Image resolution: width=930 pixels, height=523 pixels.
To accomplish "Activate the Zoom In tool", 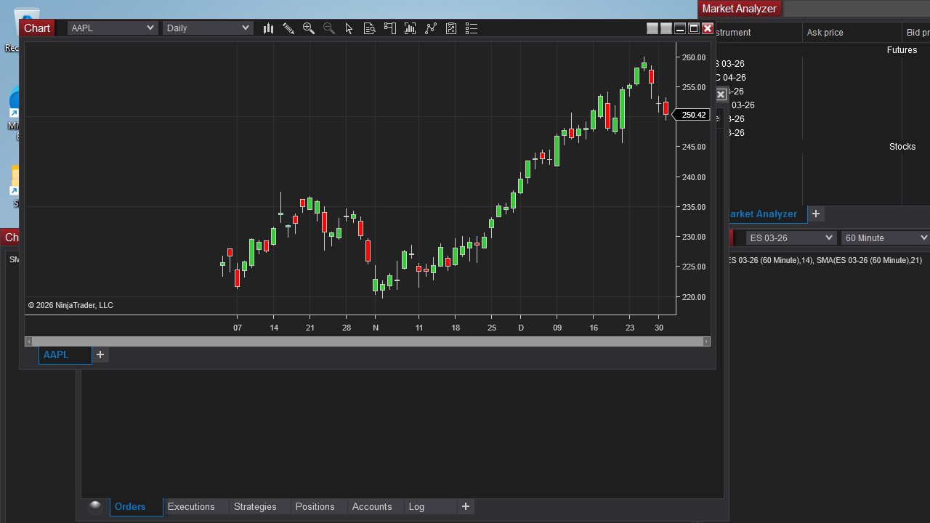I will [x=309, y=28].
